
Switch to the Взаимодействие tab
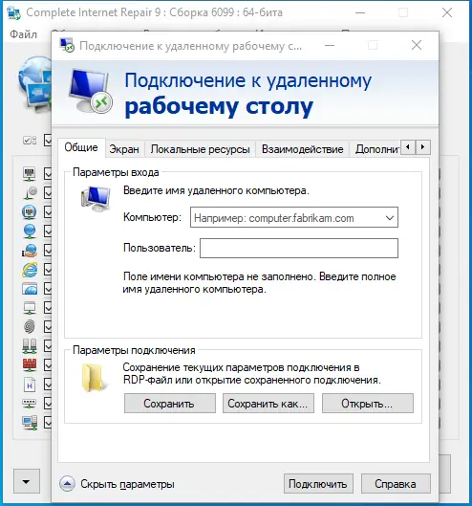pos(303,149)
